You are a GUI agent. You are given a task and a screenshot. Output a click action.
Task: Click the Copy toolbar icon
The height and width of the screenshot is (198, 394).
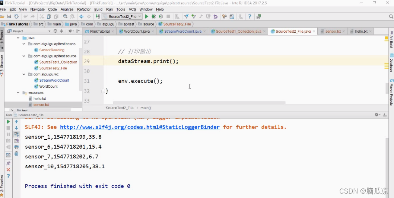[x=49, y=17]
